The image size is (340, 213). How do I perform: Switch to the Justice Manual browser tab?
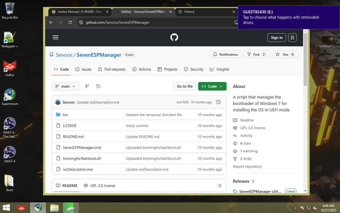80,12
